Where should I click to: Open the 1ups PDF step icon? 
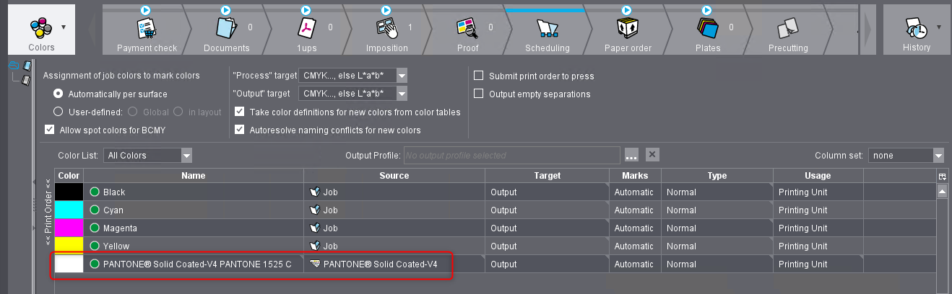tap(307, 29)
